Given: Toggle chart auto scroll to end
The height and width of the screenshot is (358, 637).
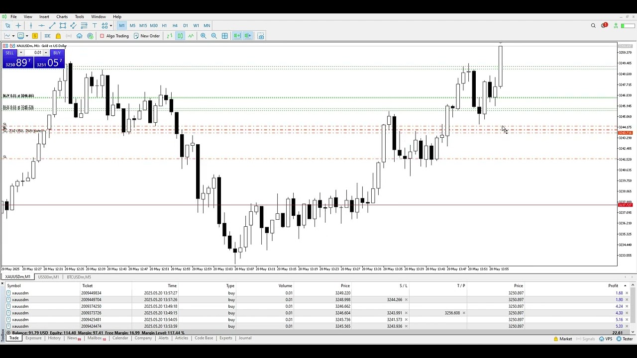Looking at the screenshot, I should tap(237, 36).
